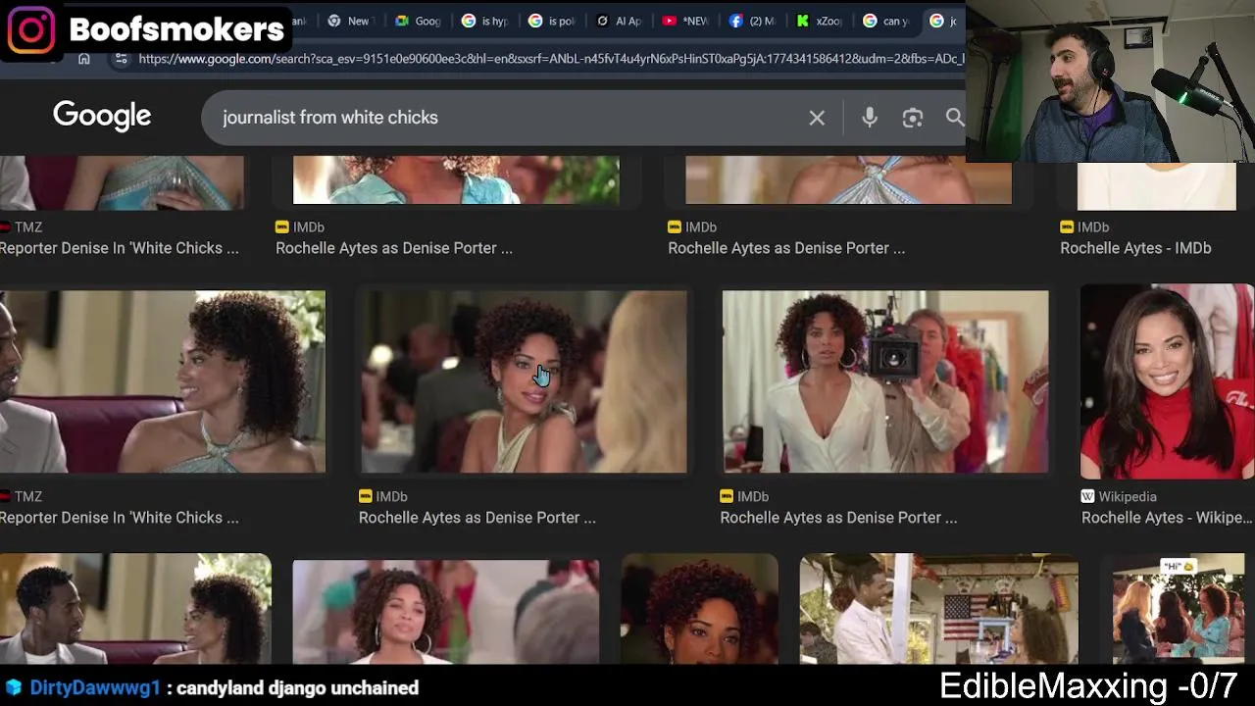Open bottom-row thumbnail with 'Hi' sticker

pyautogui.click(x=1178, y=608)
